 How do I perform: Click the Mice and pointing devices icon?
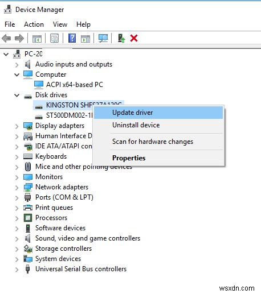pos(28,167)
